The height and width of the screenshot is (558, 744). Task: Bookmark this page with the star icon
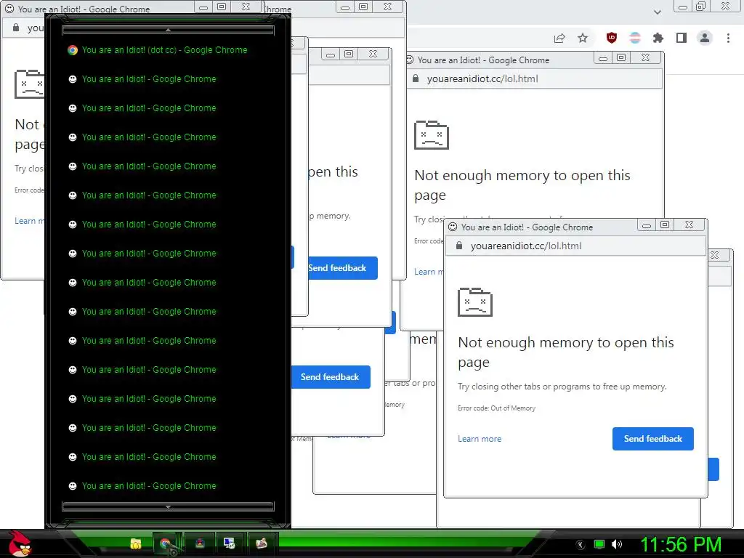click(x=583, y=38)
